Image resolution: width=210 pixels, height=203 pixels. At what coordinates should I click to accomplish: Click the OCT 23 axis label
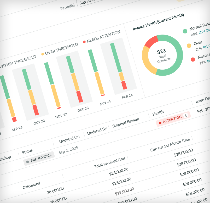[39, 122]
